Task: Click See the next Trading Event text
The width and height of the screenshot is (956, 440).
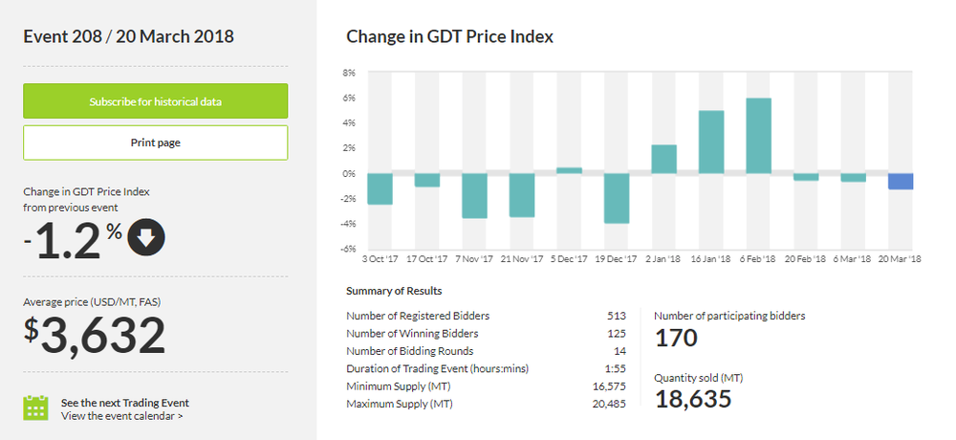Action: [124, 403]
